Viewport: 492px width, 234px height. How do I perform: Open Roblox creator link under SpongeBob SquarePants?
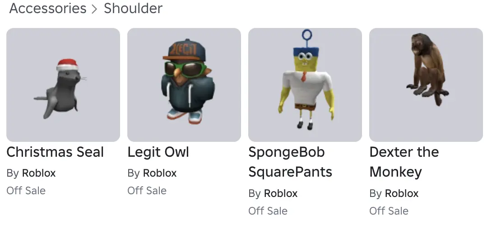coord(281,193)
